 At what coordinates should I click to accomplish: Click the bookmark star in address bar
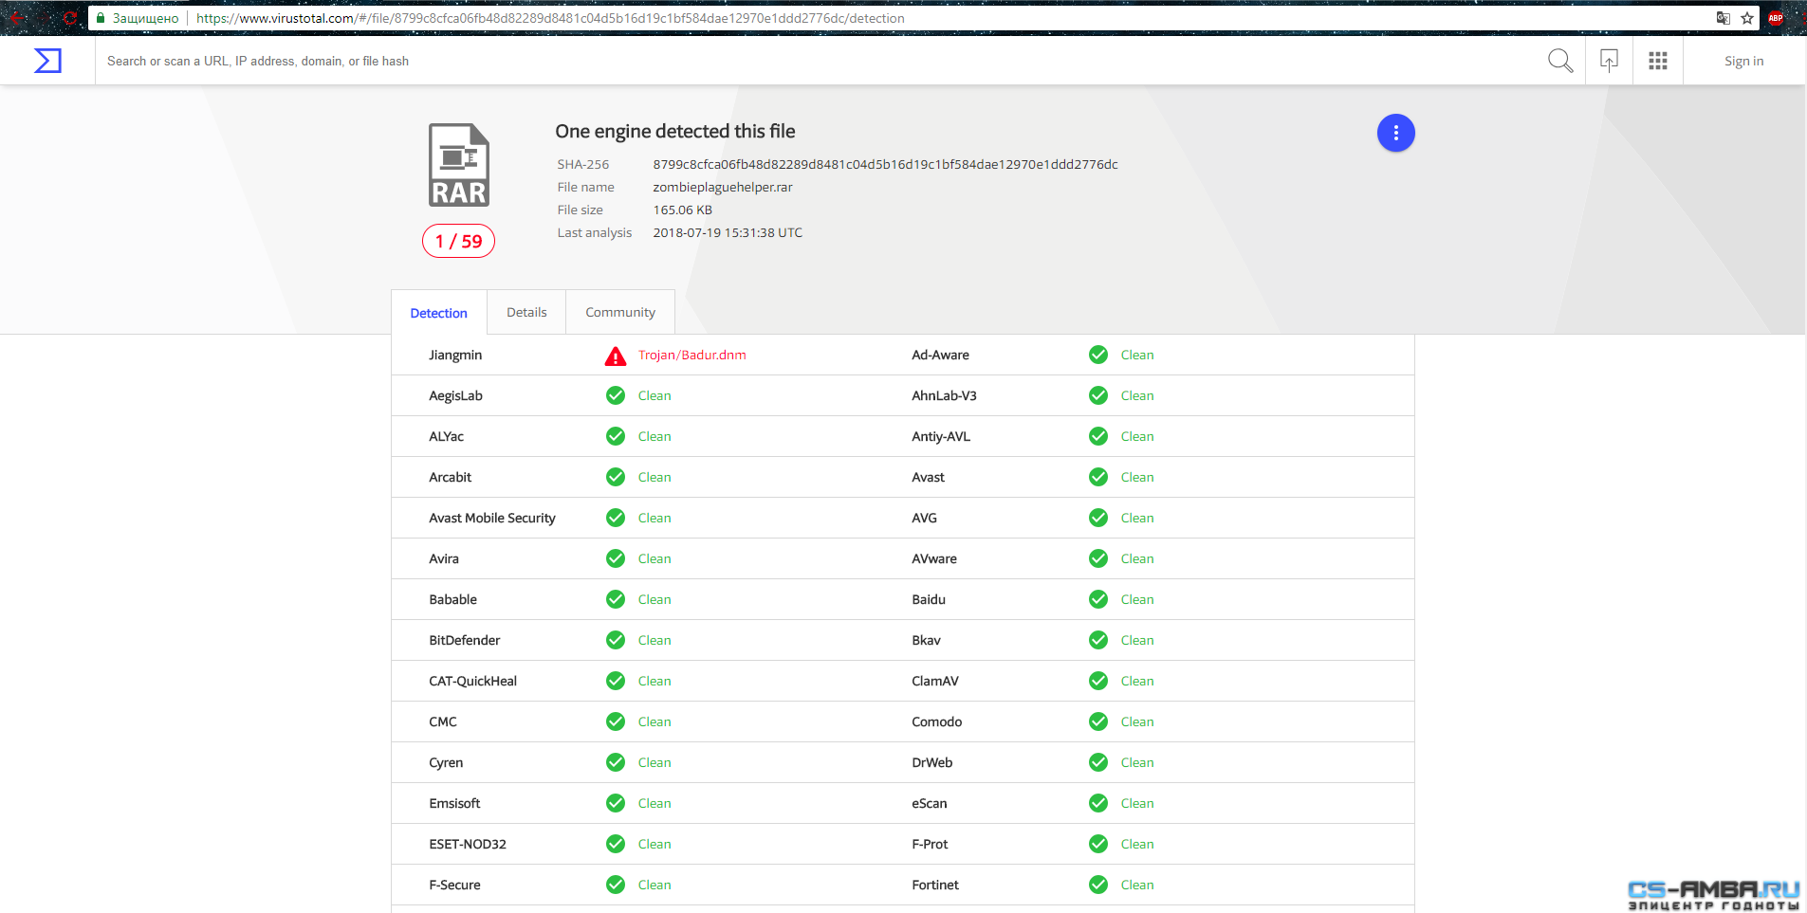pos(1747,18)
